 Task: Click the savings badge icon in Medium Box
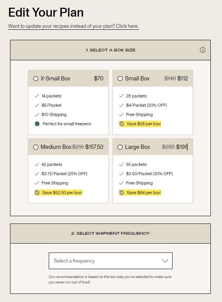(x=37, y=193)
